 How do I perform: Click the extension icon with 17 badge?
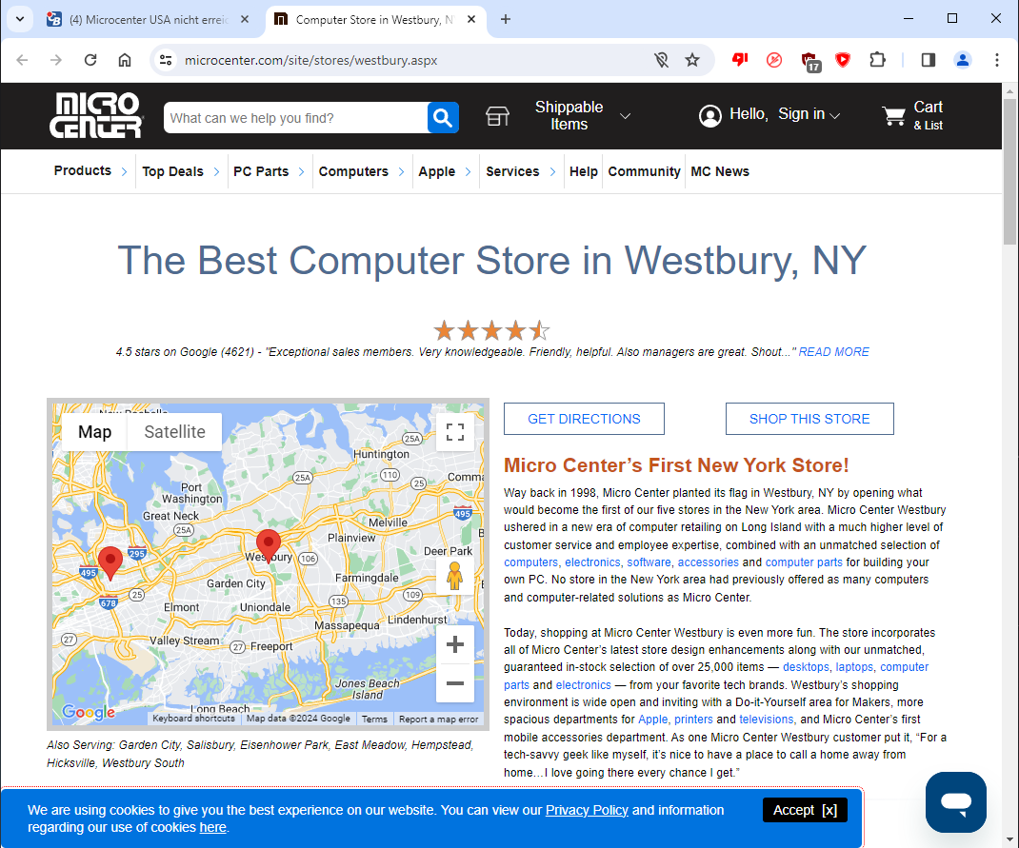coord(809,61)
